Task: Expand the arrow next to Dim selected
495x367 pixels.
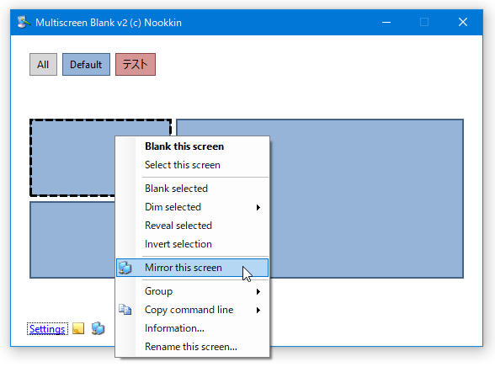Action: click(258, 207)
